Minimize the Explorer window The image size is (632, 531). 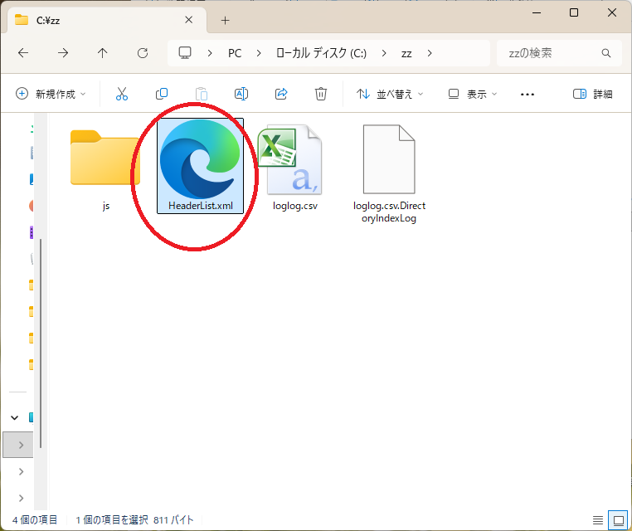(x=537, y=13)
